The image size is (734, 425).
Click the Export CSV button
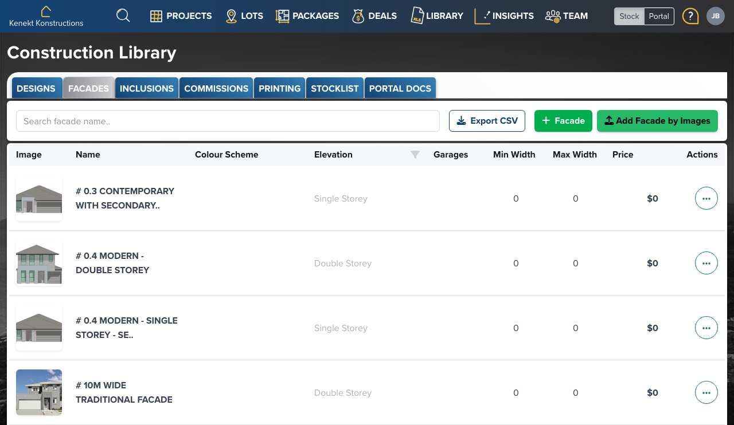pos(487,121)
